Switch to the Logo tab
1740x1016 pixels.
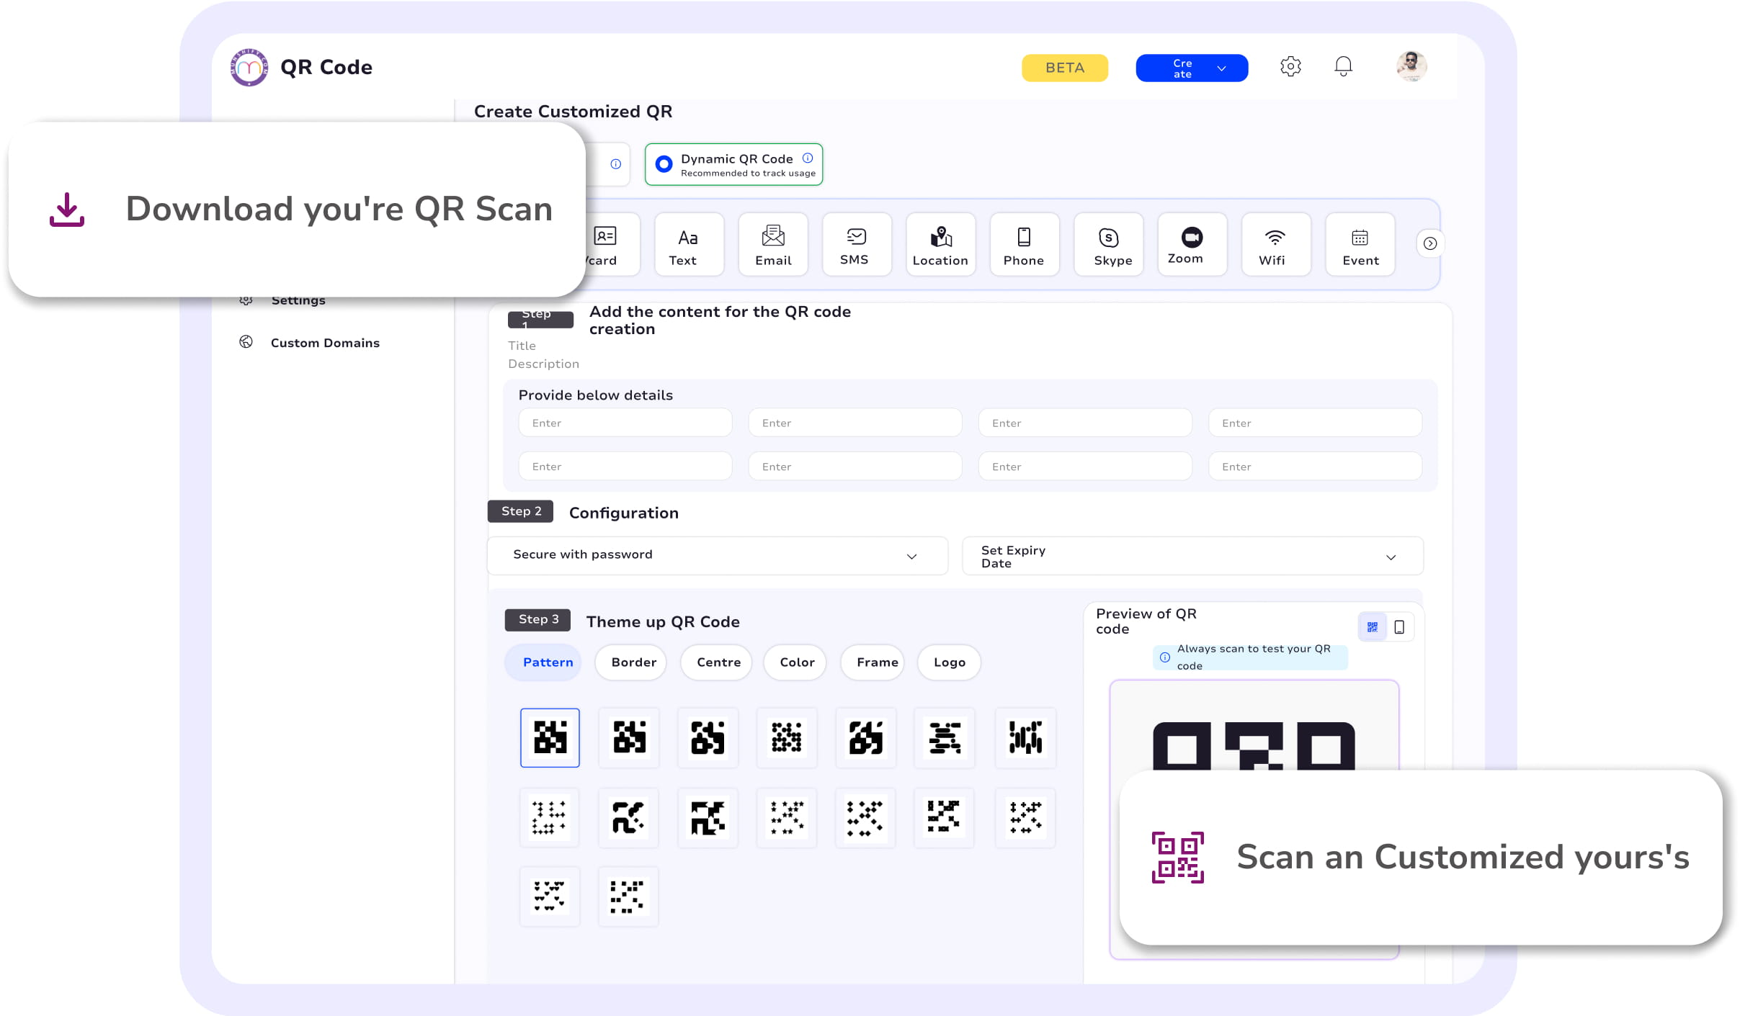tap(949, 662)
